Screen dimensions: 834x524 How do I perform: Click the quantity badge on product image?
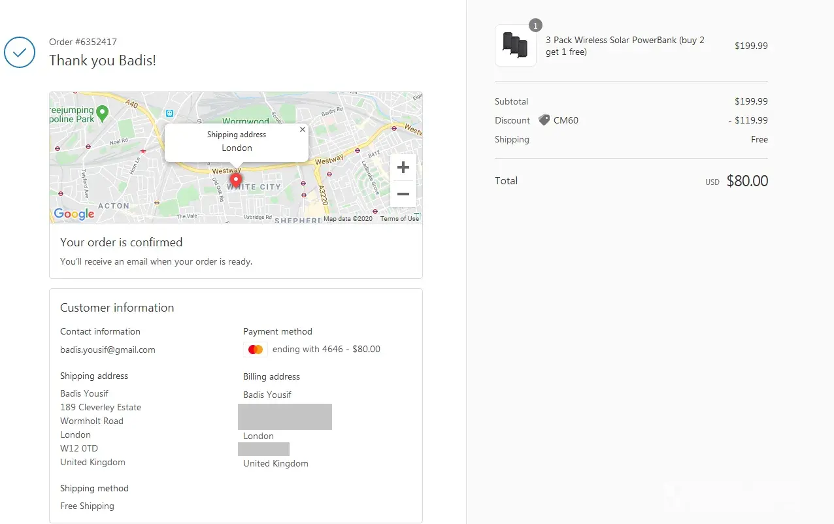point(535,25)
